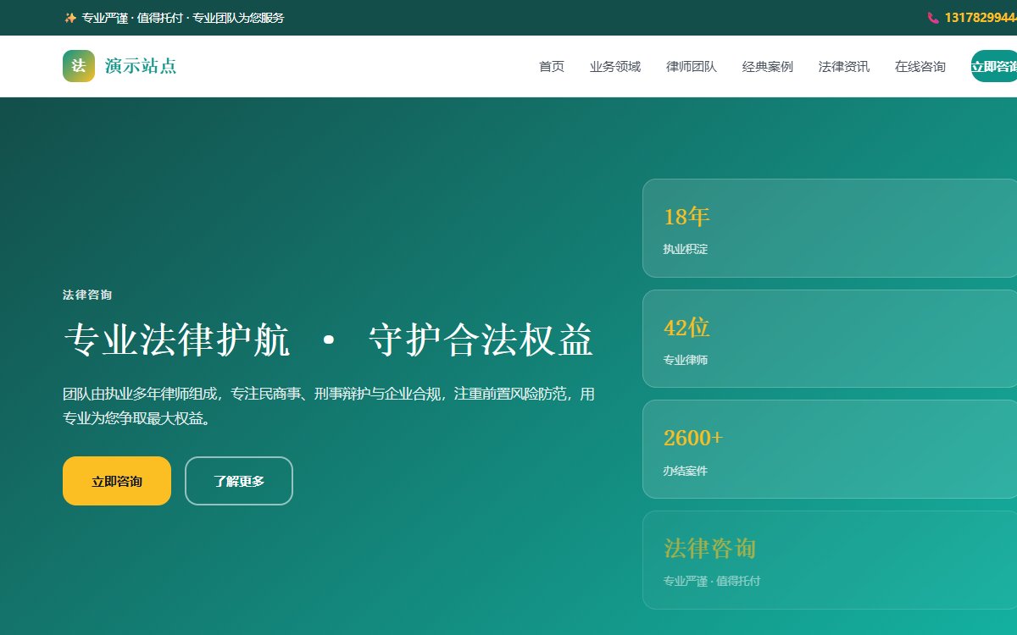The width and height of the screenshot is (1017, 635).
Task: Open the 业务领域 menu item
Action: [x=615, y=66]
